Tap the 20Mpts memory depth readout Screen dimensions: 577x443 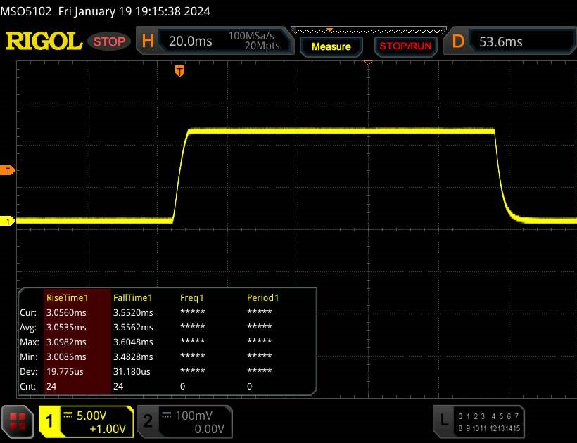(262, 46)
